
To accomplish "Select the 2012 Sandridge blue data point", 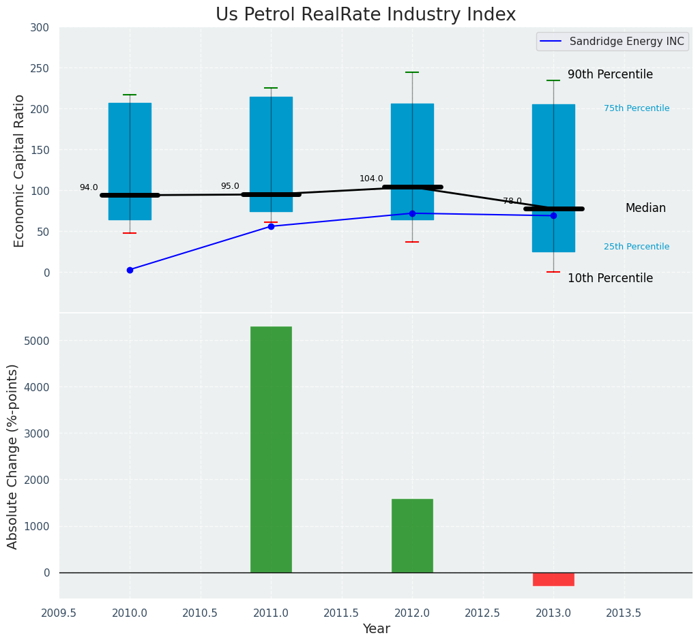I will 412,213.
